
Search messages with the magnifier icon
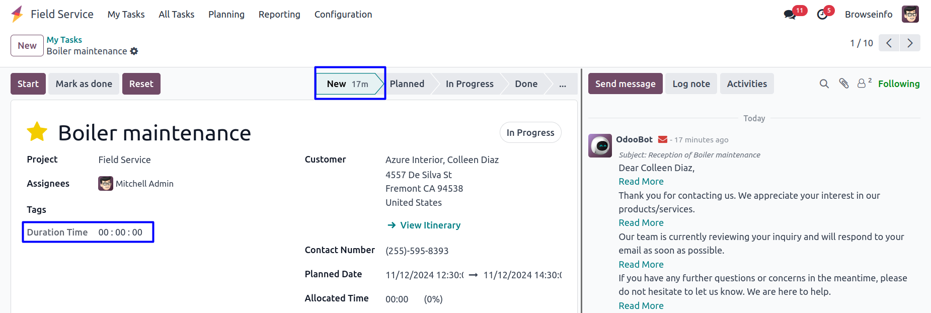pyautogui.click(x=824, y=84)
